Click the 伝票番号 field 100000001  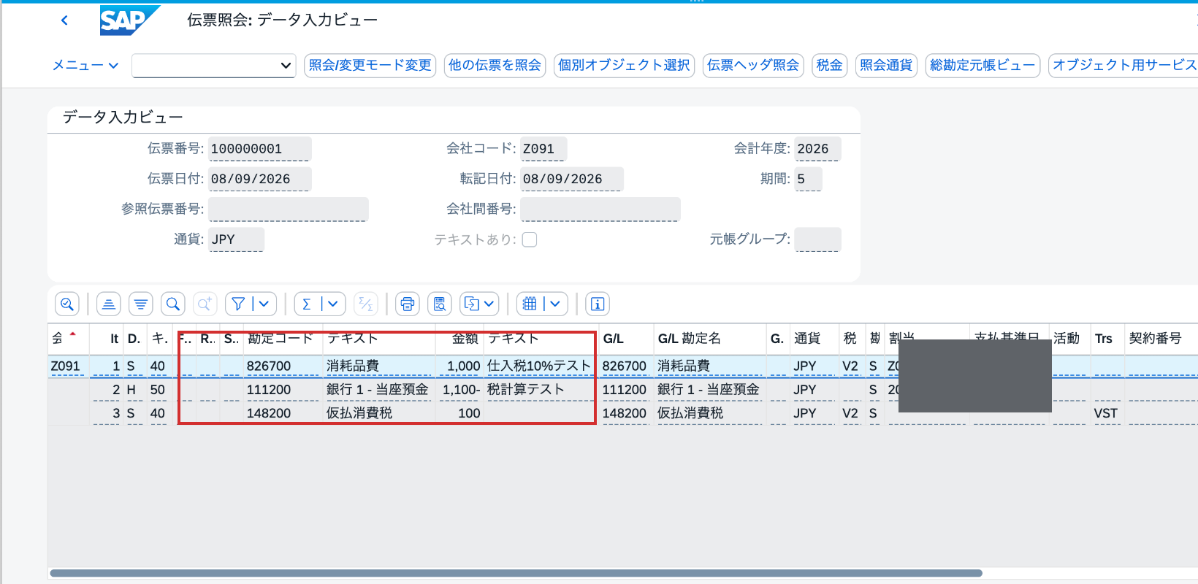(x=259, y=149)
